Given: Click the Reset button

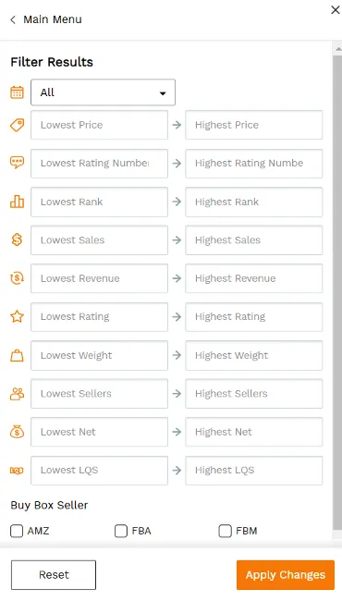Looking at the screenshot, I should point(54,575).
